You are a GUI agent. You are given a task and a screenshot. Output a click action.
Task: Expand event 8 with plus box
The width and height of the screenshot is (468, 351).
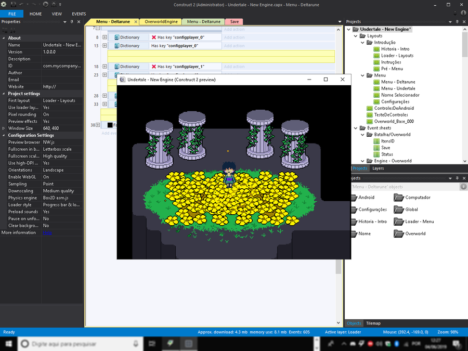pyautogui.click(x=105, y=37)
